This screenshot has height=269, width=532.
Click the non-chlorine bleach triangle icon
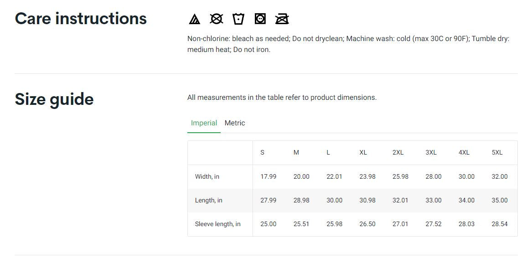[195, 19]
